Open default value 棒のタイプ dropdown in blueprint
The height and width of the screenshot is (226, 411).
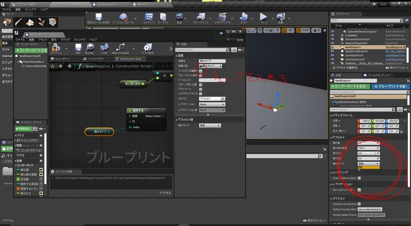pos(210,126)
